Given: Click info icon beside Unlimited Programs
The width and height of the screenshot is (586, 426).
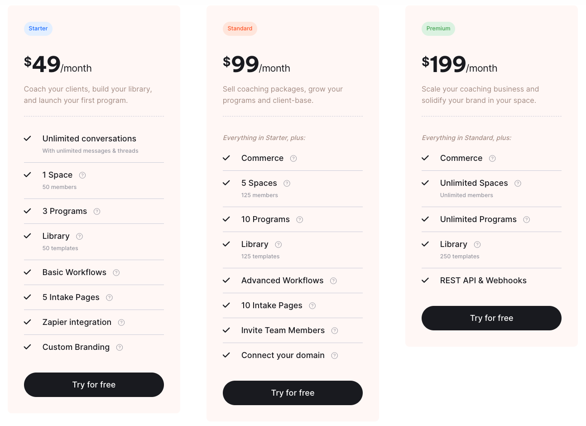Looking at the screenshot, I should click(x=527, y=220).
